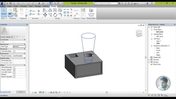Viewport: 176px width, 99px height.
Task: Click the Open folder icon in quick access
Action: point(7,3)
